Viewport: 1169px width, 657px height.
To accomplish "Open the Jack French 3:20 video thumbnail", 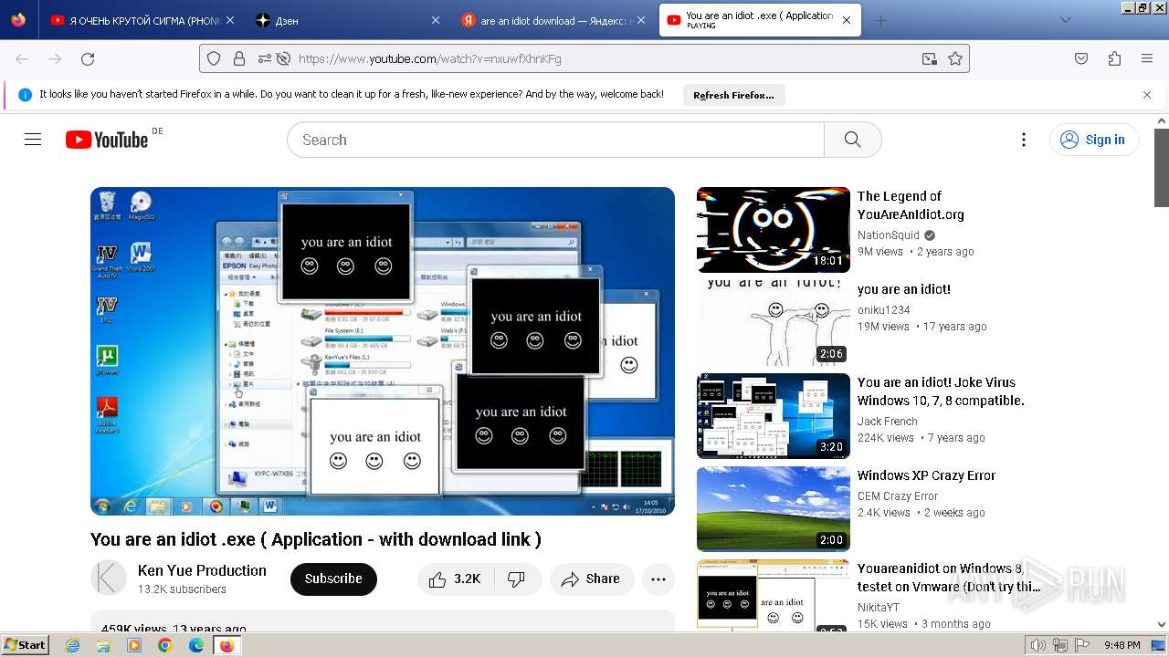I will click(774, 416).
